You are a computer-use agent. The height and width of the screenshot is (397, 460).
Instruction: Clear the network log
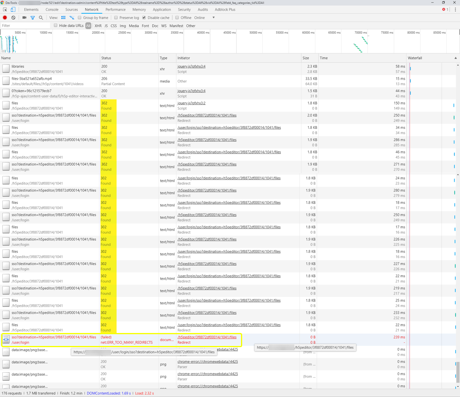point(13,18)
